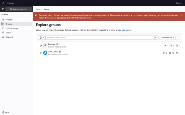Click Pacman members count 1

coord(178,45)
